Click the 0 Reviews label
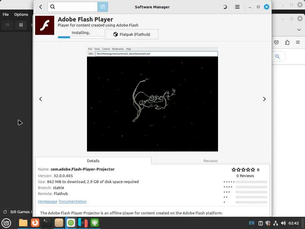Screen dimensions: 305x229 245,176
